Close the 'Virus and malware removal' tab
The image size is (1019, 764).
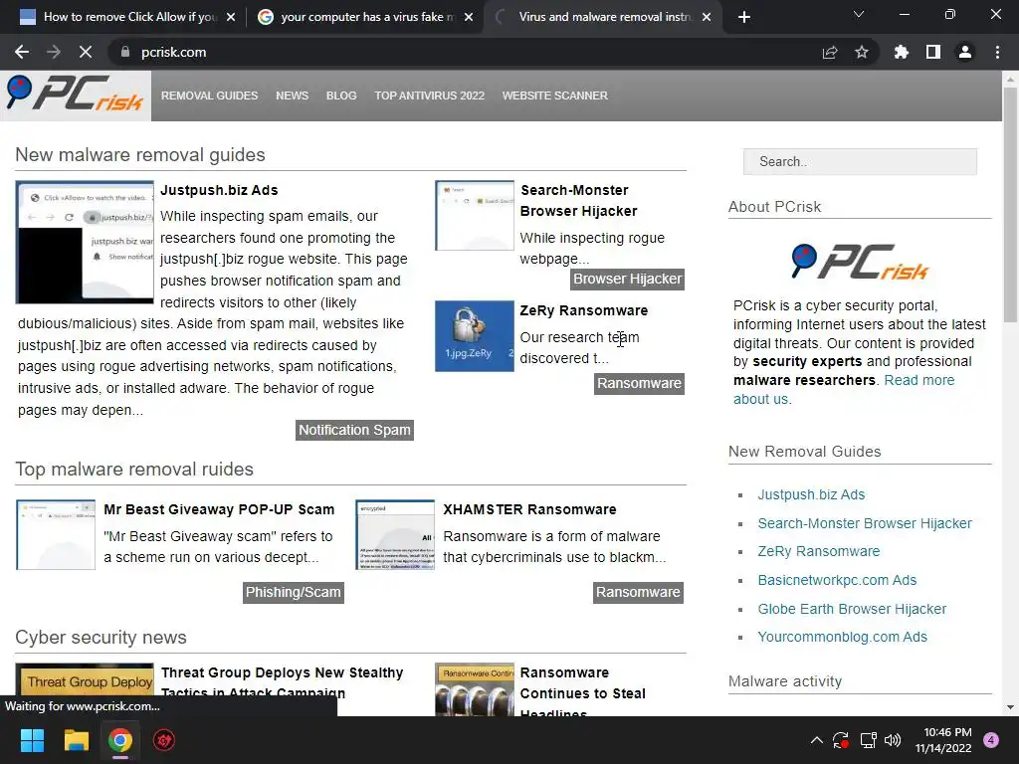(707, 17)
